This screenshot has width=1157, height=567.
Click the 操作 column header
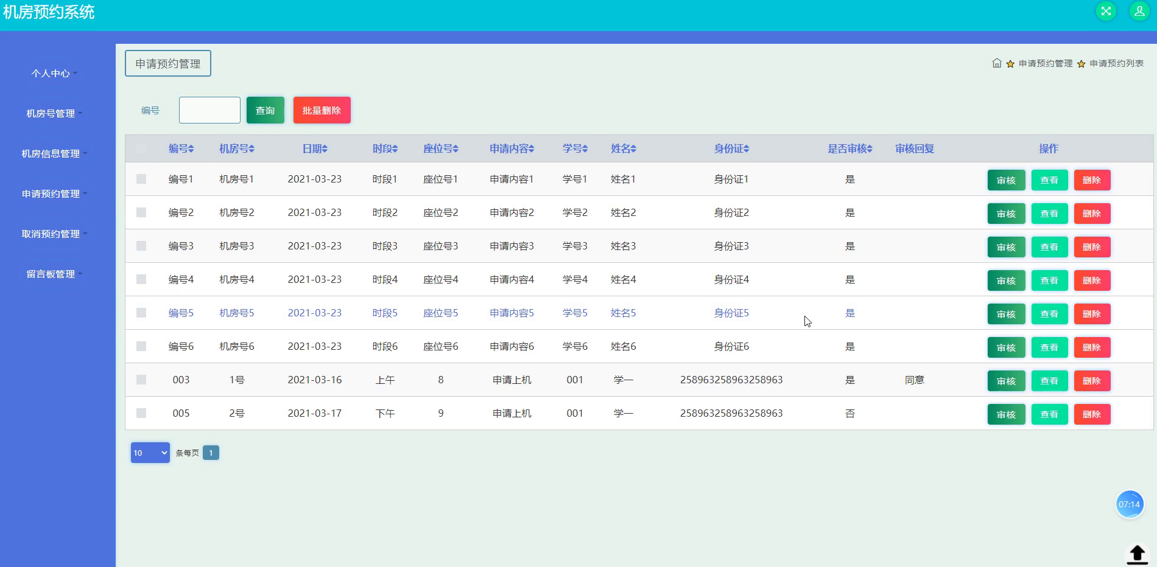[x=1049, y=148]
